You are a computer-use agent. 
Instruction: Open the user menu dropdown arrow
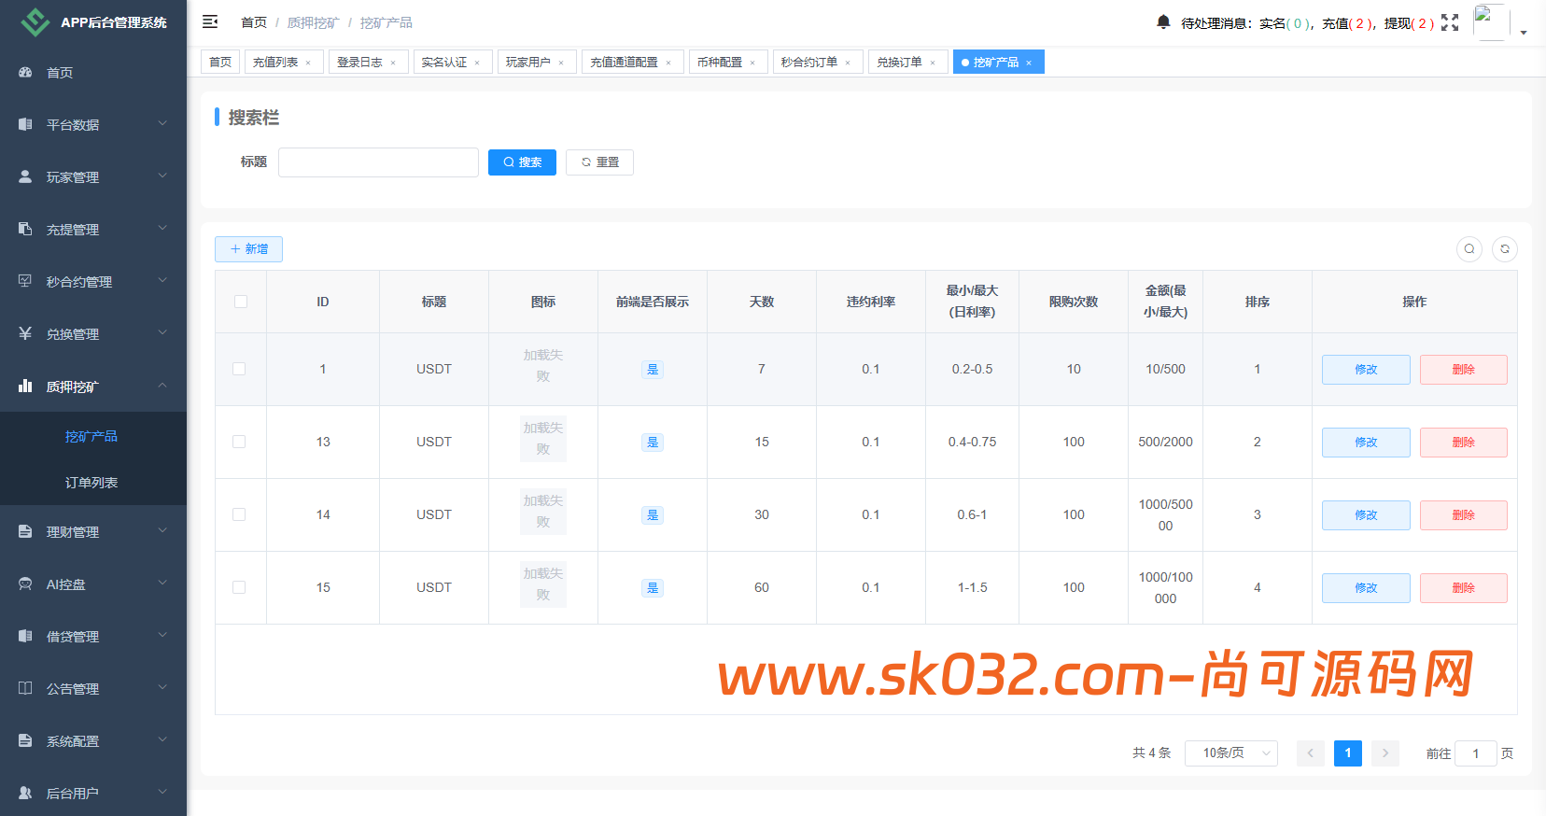pyautogui.click(x=1524, y=33)
